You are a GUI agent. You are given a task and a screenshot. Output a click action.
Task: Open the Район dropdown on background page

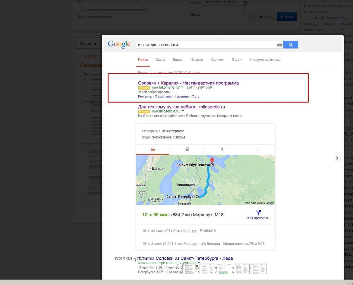(x=224, y=2)
